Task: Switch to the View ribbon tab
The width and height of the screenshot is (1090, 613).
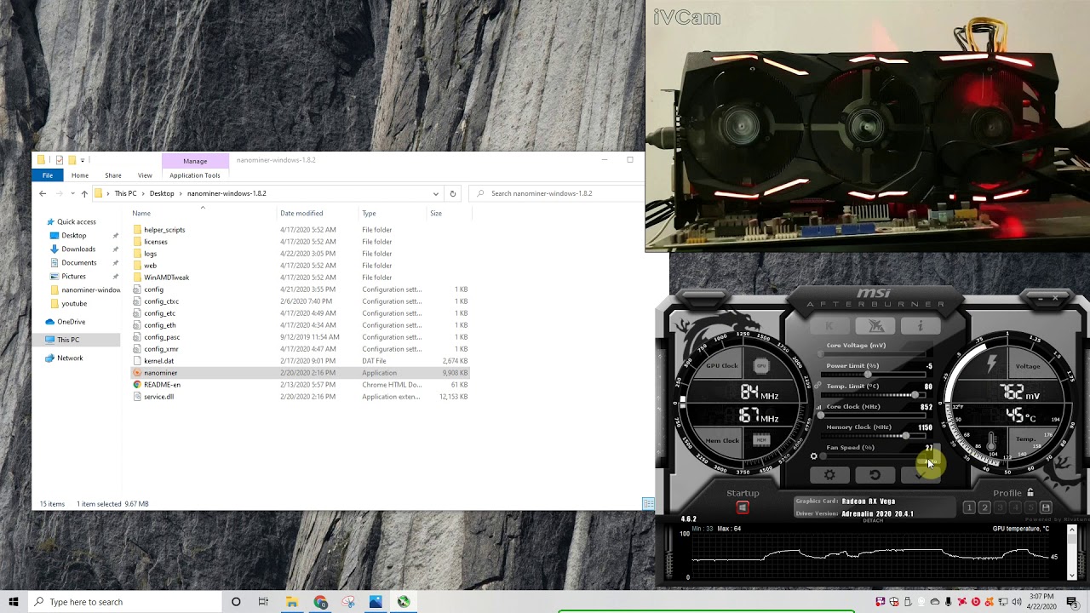Action: 145,175
